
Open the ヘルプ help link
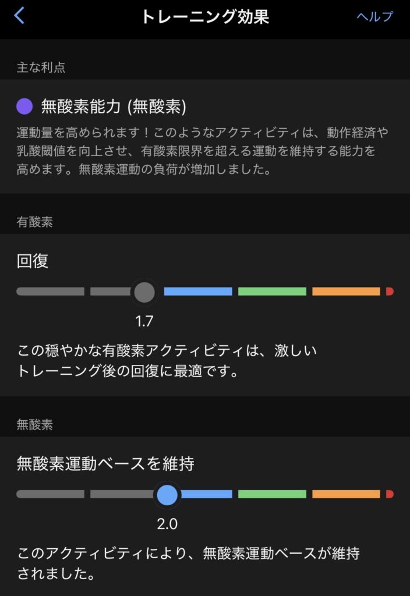pos(374,16)
